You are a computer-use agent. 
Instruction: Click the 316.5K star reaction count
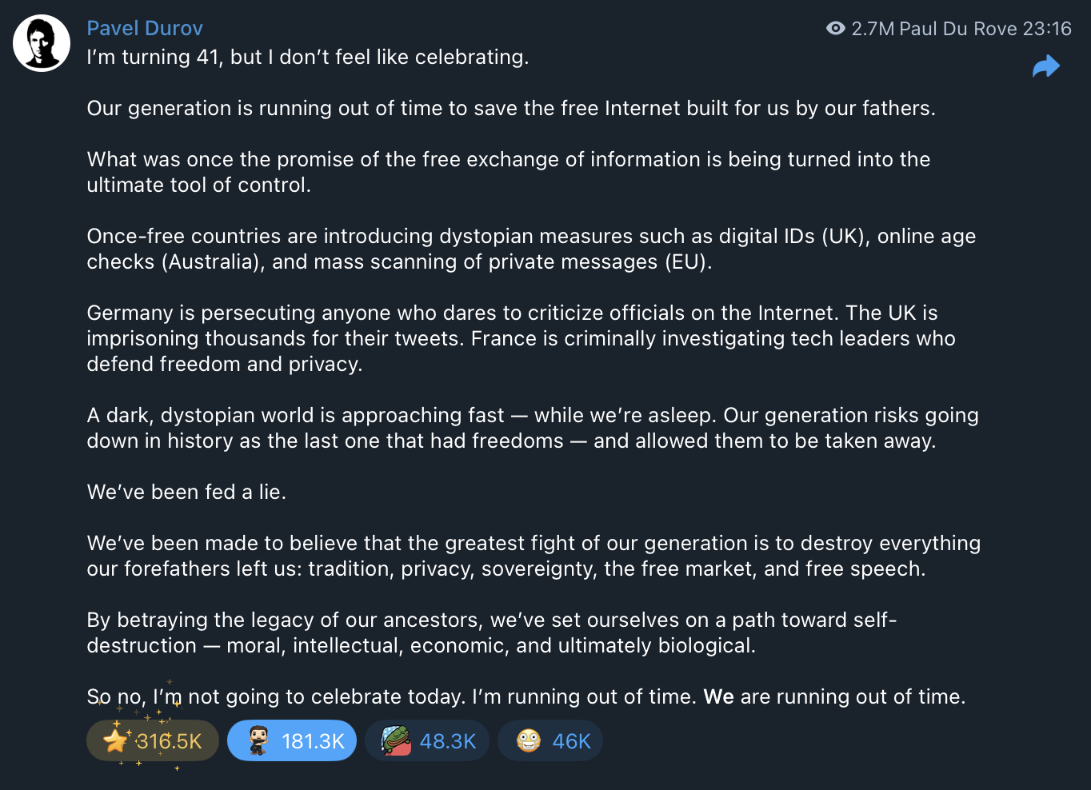pos(169,741)
